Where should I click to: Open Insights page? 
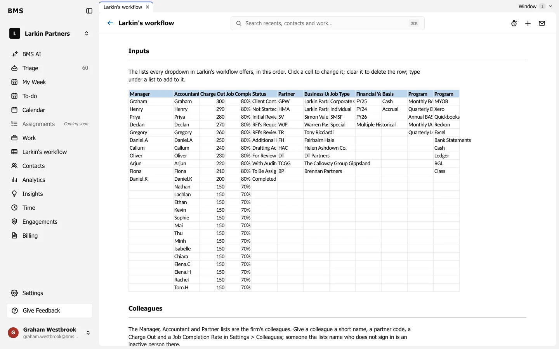[49, 194]
